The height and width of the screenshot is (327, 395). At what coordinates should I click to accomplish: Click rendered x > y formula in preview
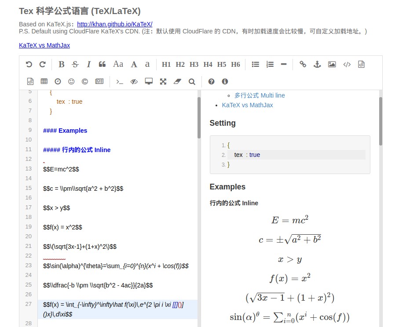point(290,259)
